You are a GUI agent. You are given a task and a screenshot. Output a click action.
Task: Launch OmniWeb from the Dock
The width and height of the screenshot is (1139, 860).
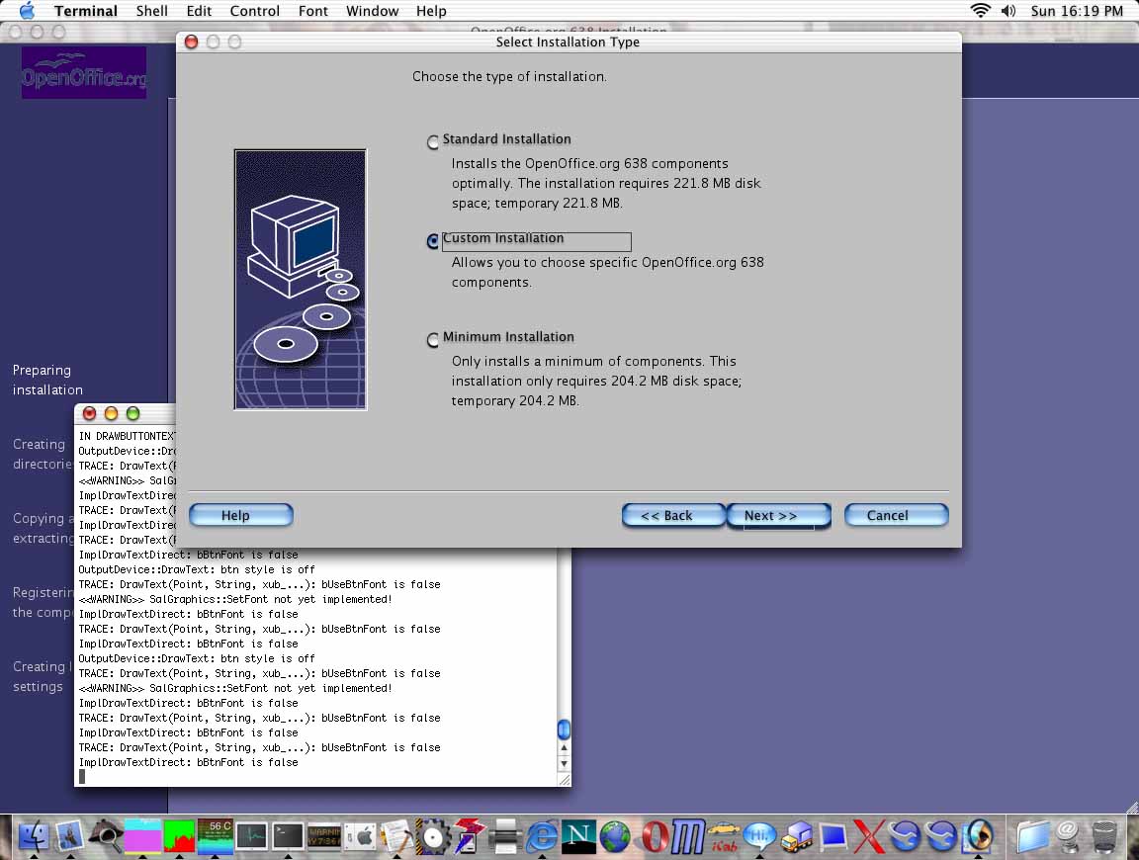687,836
